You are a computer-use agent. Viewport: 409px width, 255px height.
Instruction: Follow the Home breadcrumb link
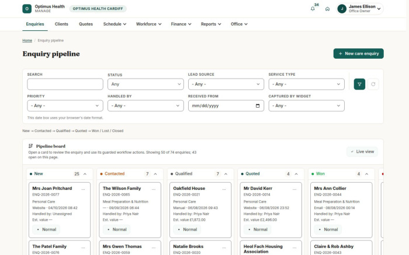(27, 41)
